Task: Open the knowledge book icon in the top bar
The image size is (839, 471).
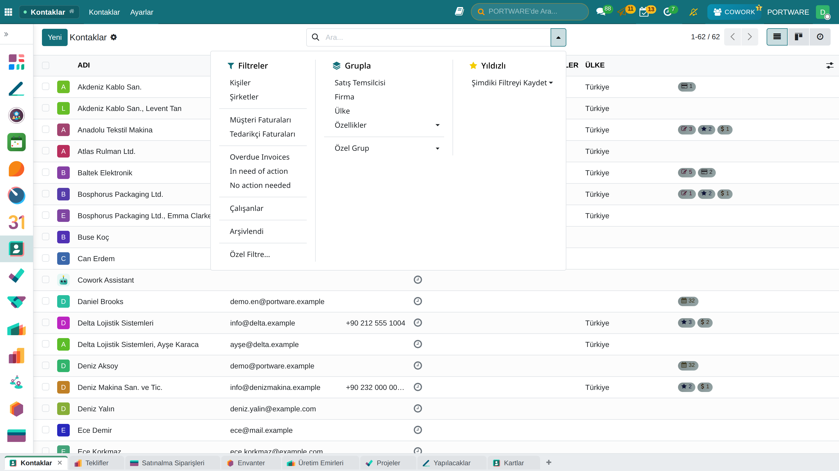Action: click(x=459, y=12)
